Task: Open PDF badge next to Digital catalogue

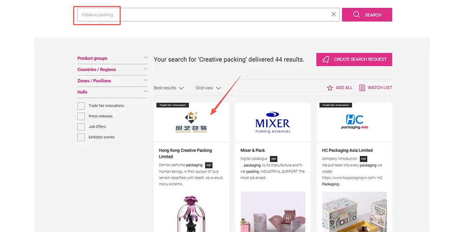Action: tap(273, 159)
